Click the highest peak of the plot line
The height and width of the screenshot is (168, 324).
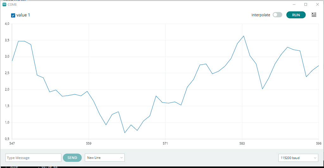point(243,36)
